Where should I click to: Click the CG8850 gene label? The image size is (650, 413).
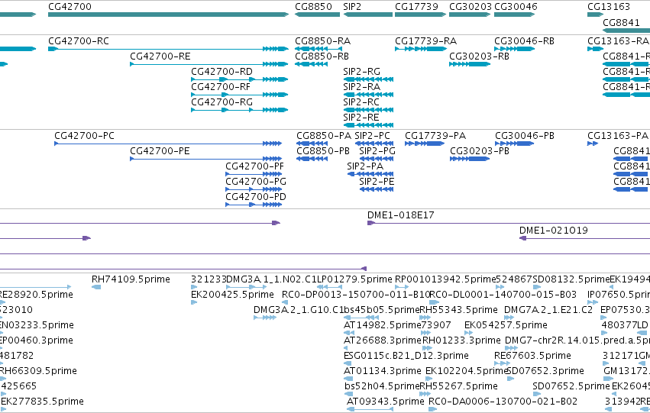click(313, 7)
